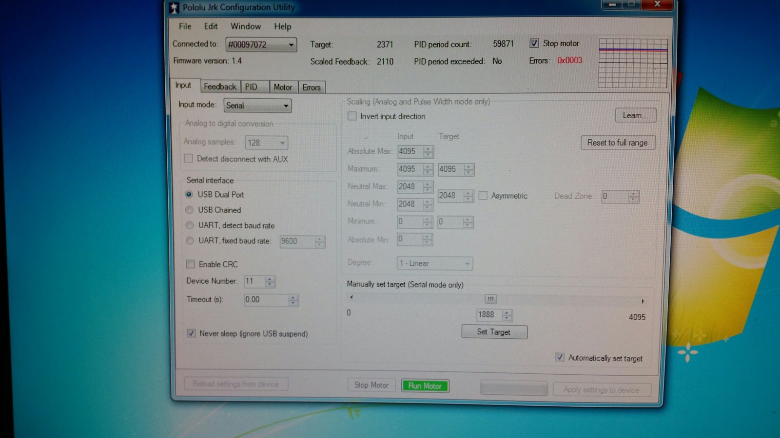Enable CRC checkbox
This screenshot has height=438, width=780.
pyautogui.click(x=191, y=264)
